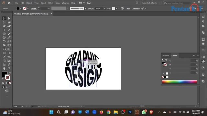
Task: Select the Paintbrush tool
Action: coord(9,34)
